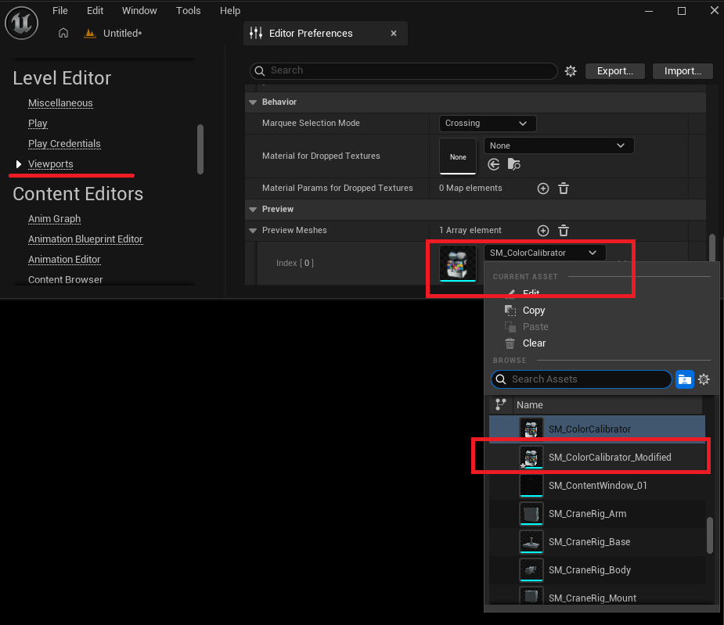Open the Animation Editor settings link
The image size is (724, 625).
tap(64, 260)
